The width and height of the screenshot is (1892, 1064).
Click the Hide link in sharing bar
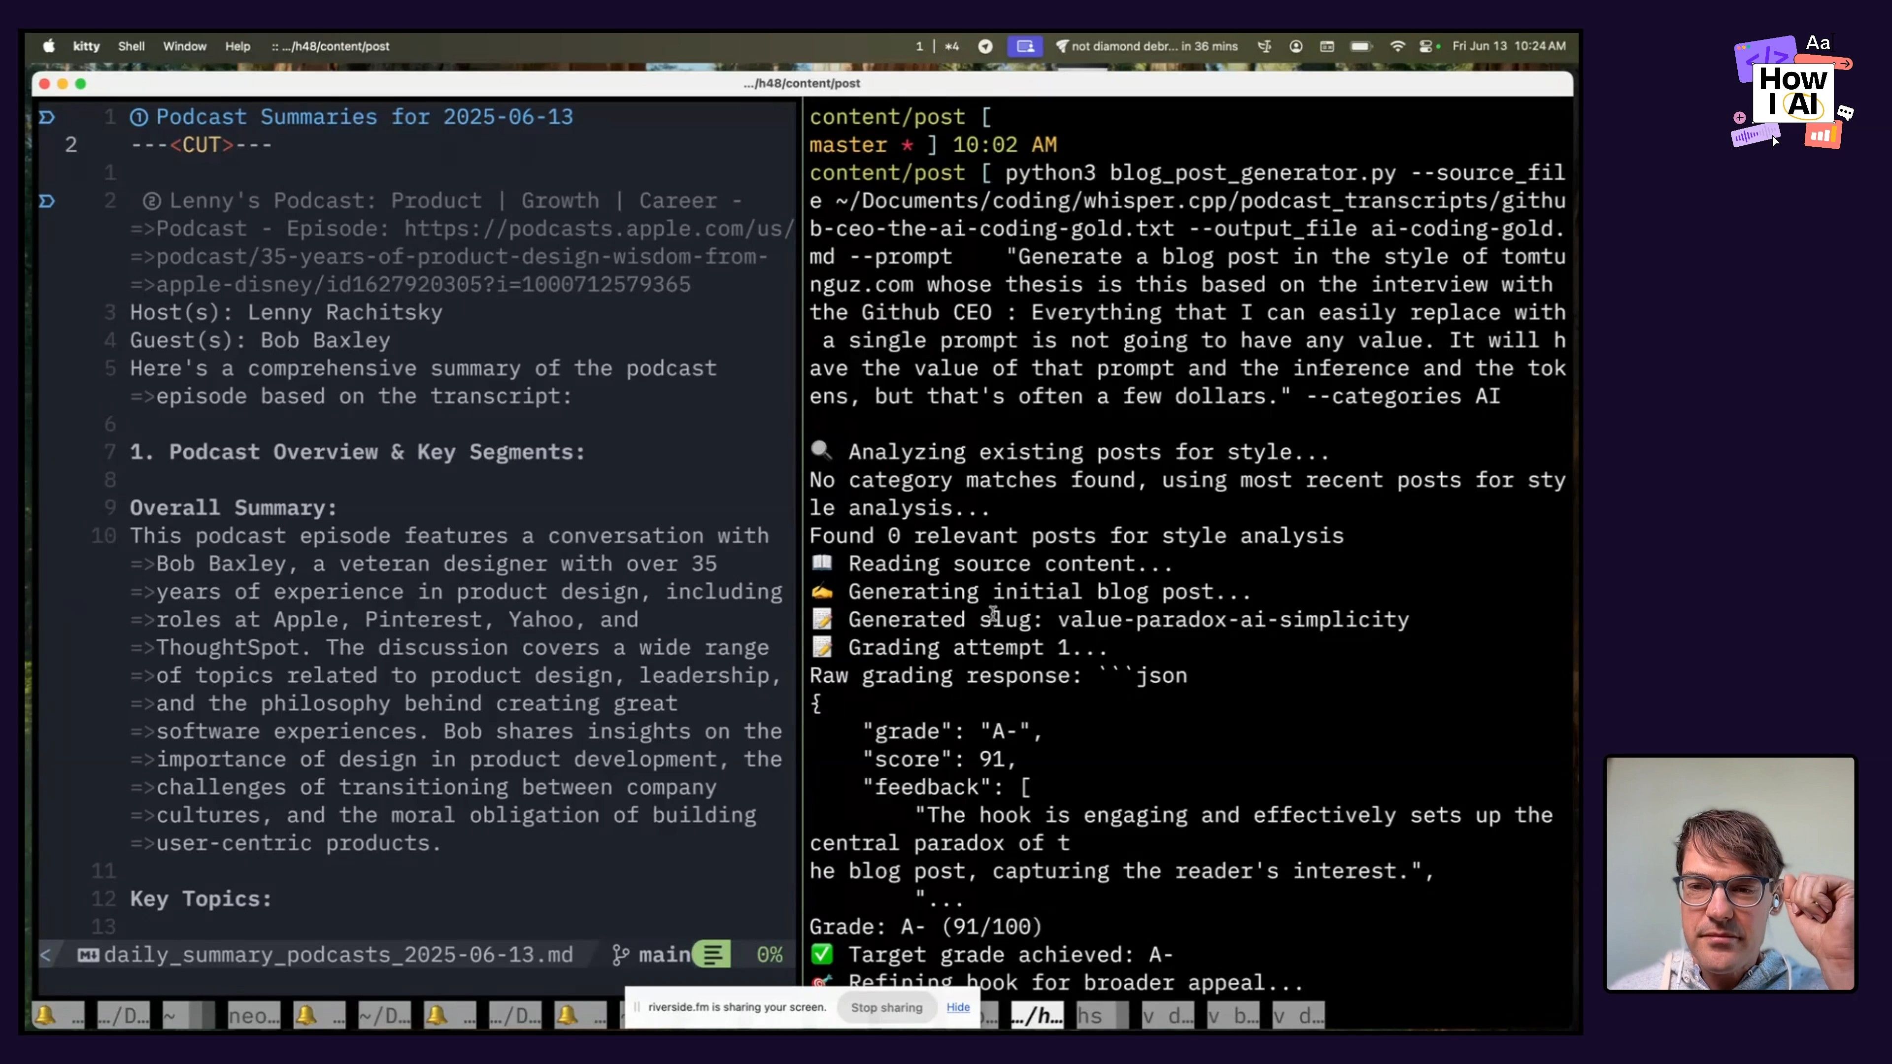958,1007
